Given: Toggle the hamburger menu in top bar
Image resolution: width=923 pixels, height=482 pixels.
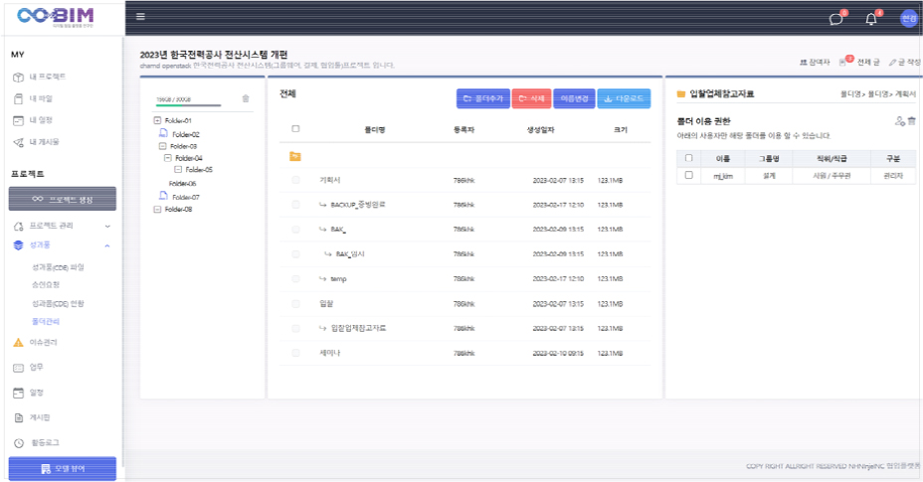Looking at the screenshot, I should [x=140, y=17].
